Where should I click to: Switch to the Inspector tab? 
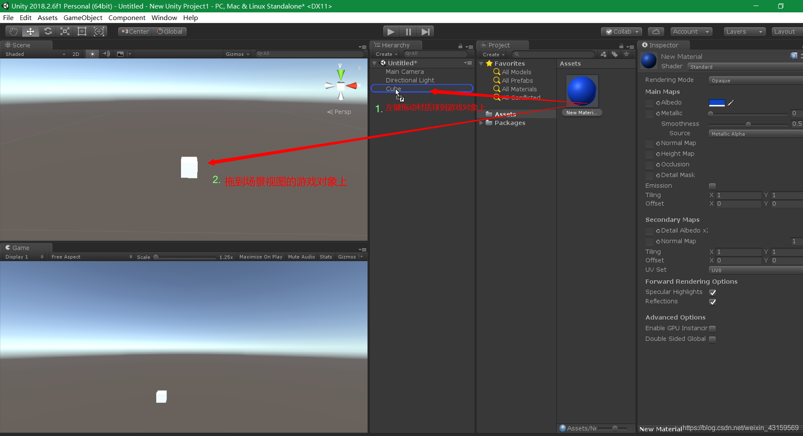(x=663, y=45)
